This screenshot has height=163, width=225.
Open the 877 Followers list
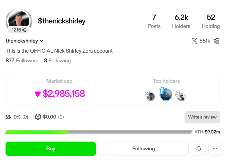click(22, 60)
